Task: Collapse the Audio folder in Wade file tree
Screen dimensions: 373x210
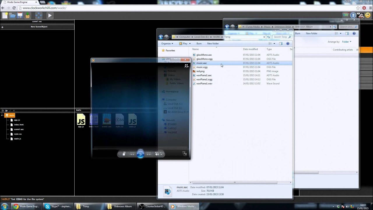Action: 2,115
